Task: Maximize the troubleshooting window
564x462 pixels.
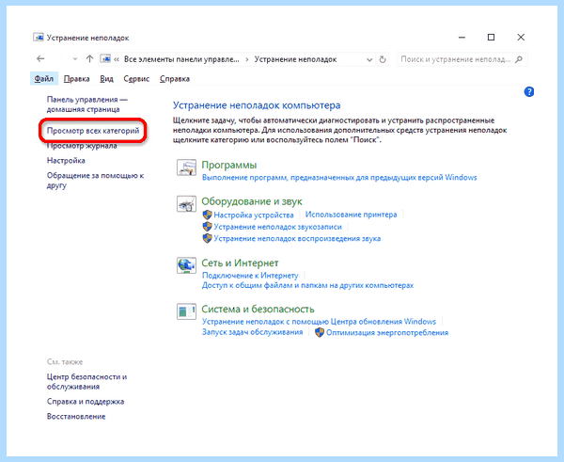Action: pyautogui.click(x=491, y=37)
